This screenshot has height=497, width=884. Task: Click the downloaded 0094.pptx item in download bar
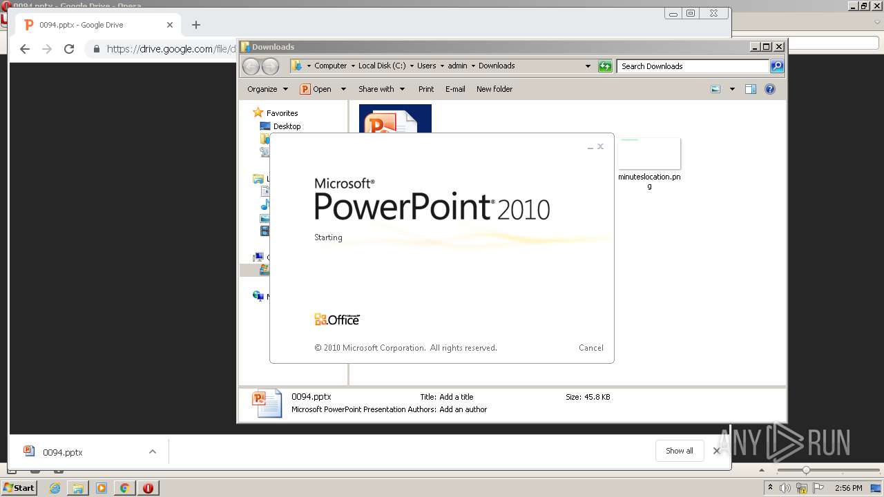coord(63,452)
